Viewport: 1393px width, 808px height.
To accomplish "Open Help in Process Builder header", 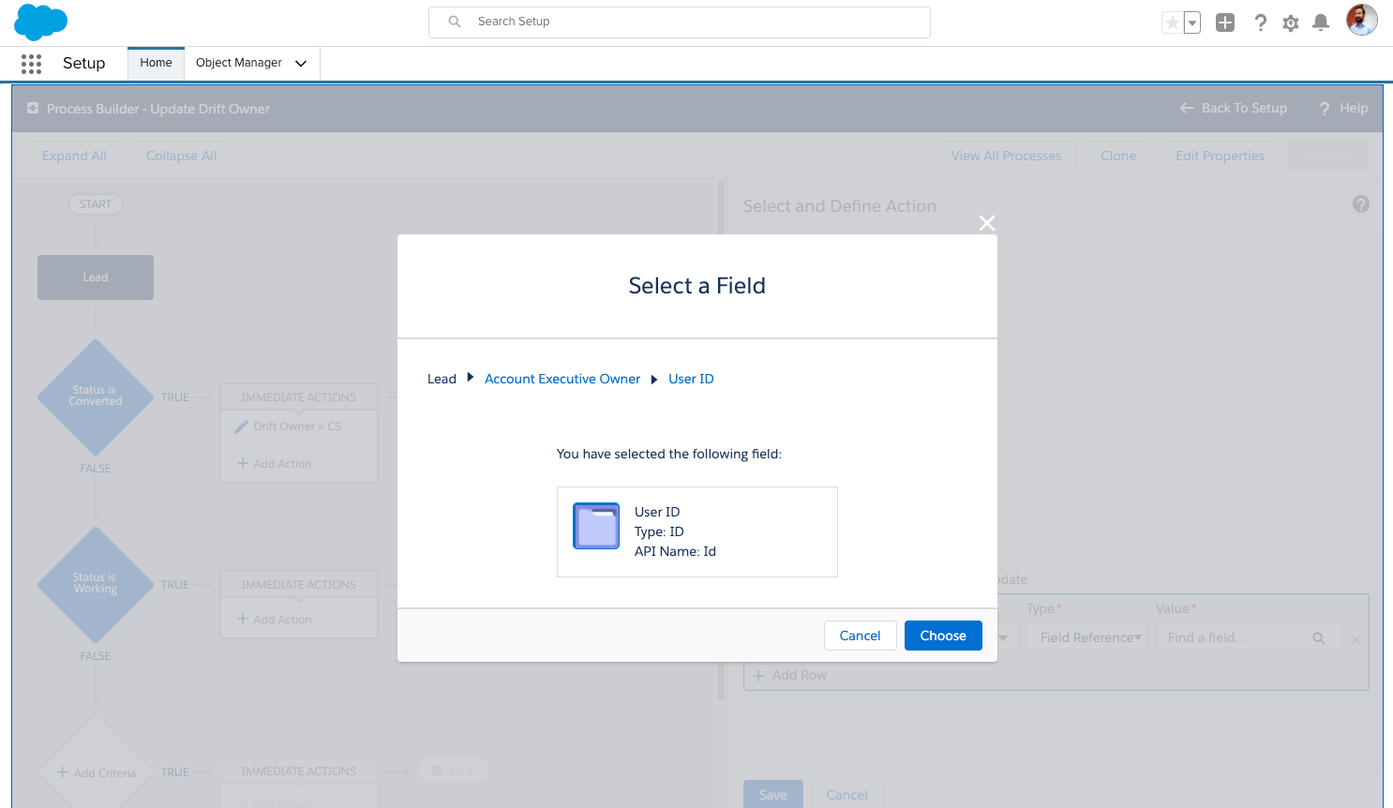I will [1343, 108].
